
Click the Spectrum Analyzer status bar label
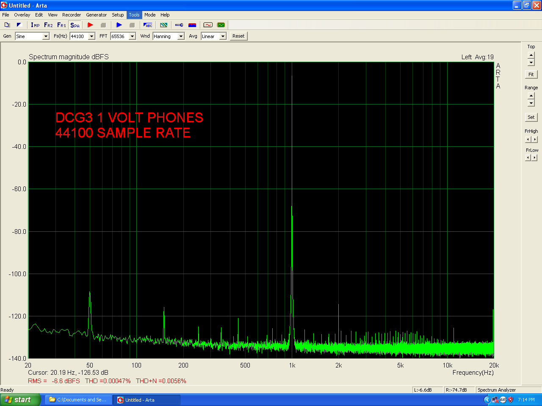click(497, 390)
